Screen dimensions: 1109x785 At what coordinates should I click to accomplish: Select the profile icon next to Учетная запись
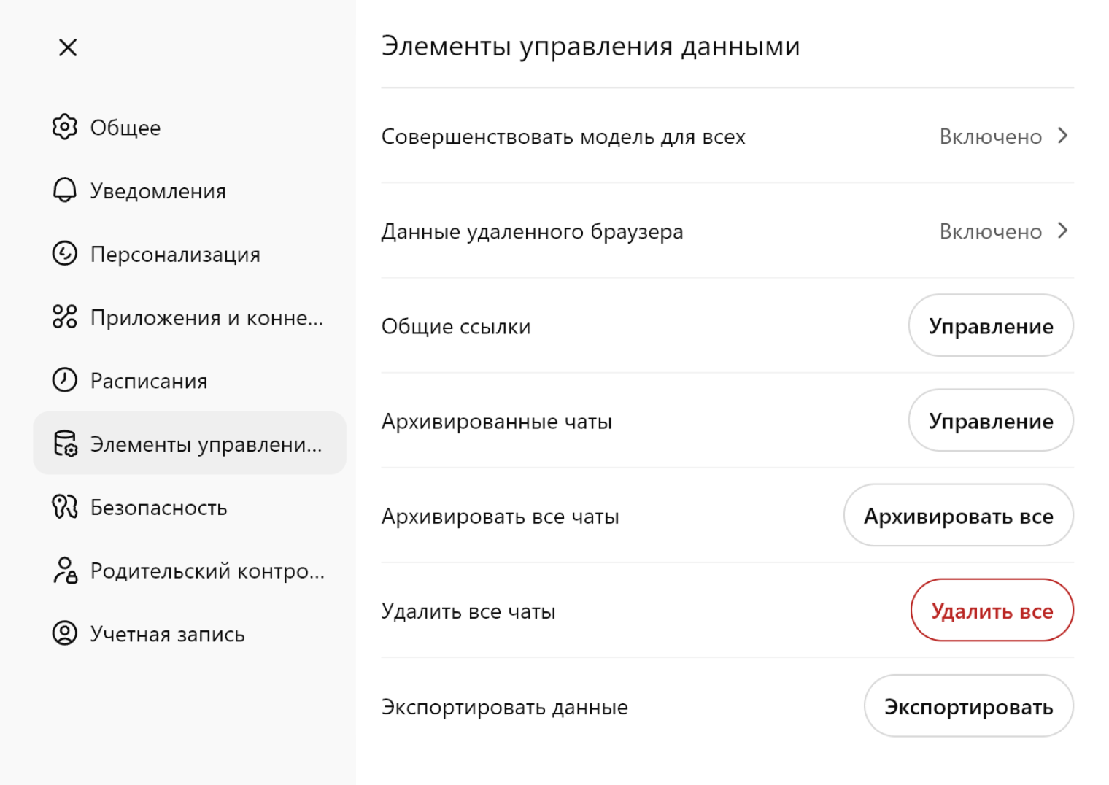coord(64,633)
